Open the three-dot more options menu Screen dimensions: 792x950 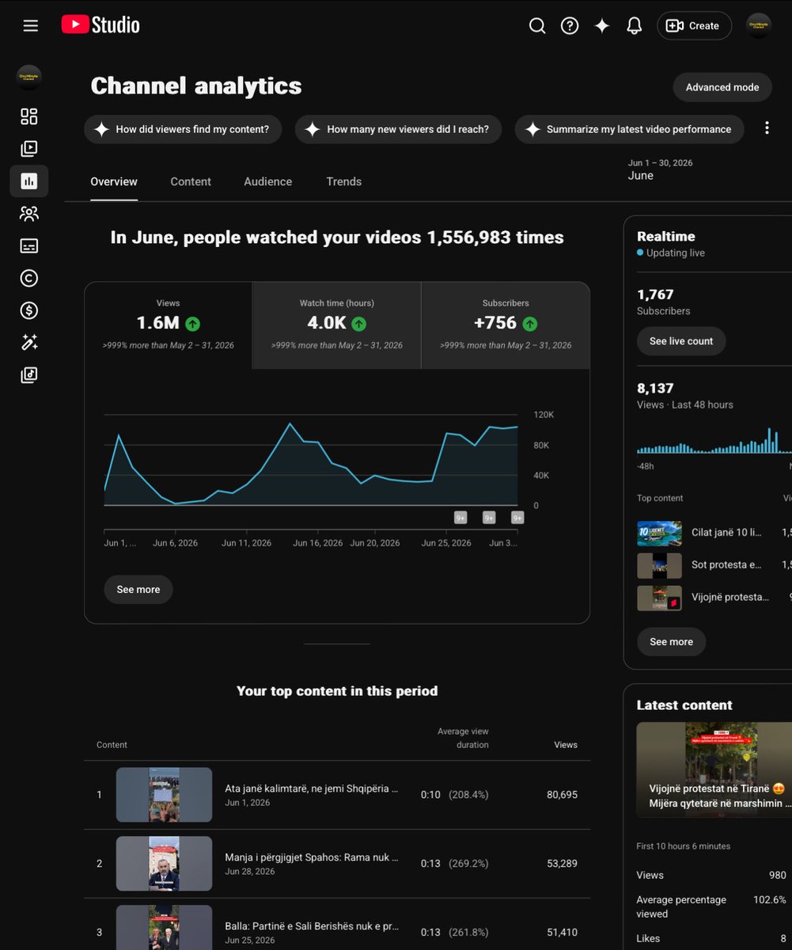(767, 128)
